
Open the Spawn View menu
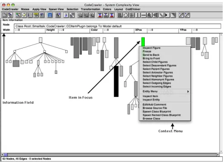point(56,9)
